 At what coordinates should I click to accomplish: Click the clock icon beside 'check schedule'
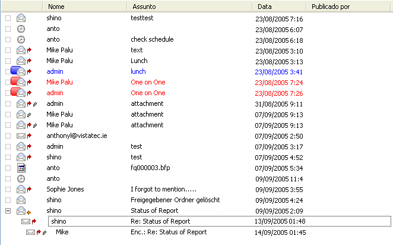tap(21, 39)
